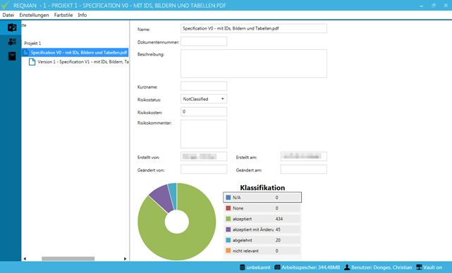
Task: Click the Beschreibung label
Action: [151, 54]
